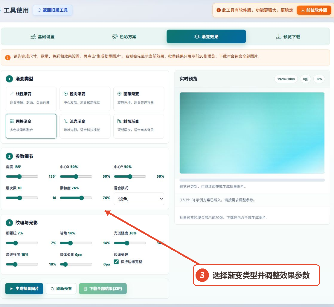Choose the 圆锥渐变 gradient type card
Screen dimensions: 334x307
(139, 99)
